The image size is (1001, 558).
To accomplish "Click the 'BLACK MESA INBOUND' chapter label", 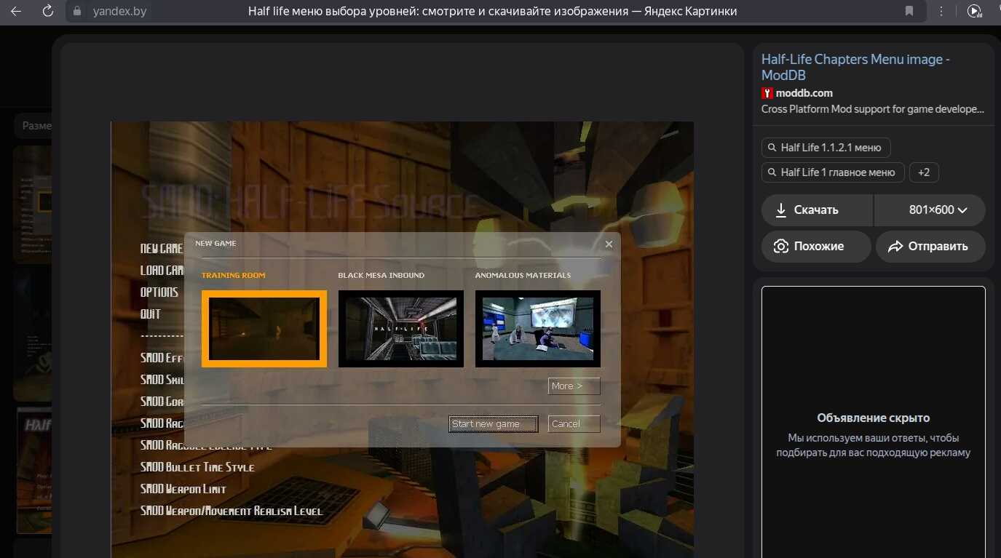I will click(381, 276).
